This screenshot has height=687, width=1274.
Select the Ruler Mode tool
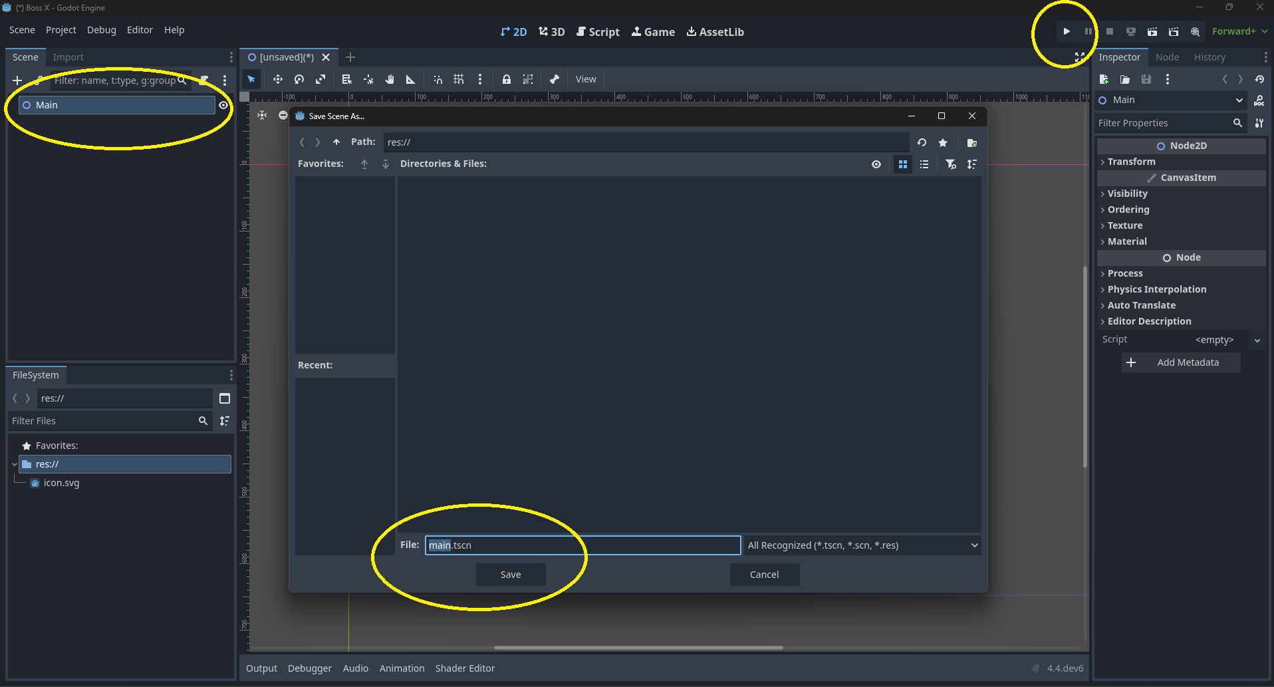[411, 79]
